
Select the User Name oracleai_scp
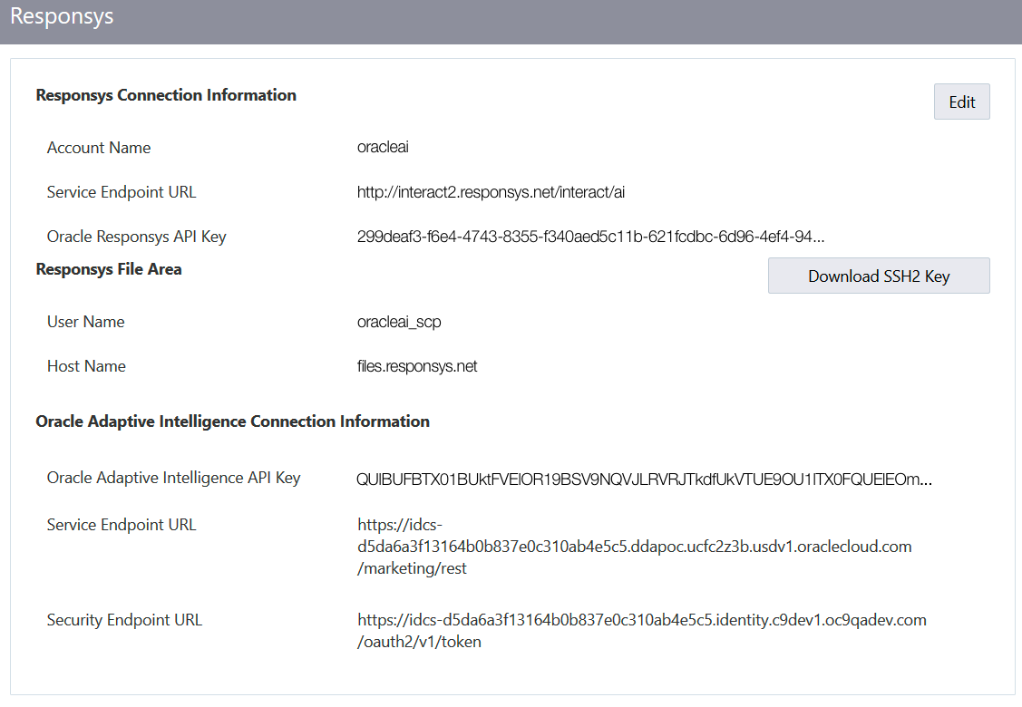pyautogui.click(x=399, y=321)
